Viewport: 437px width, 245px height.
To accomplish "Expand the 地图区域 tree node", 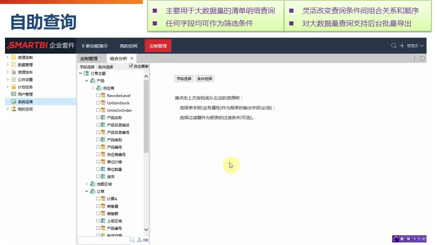I will pyautogui.click(x=86, y=184).
